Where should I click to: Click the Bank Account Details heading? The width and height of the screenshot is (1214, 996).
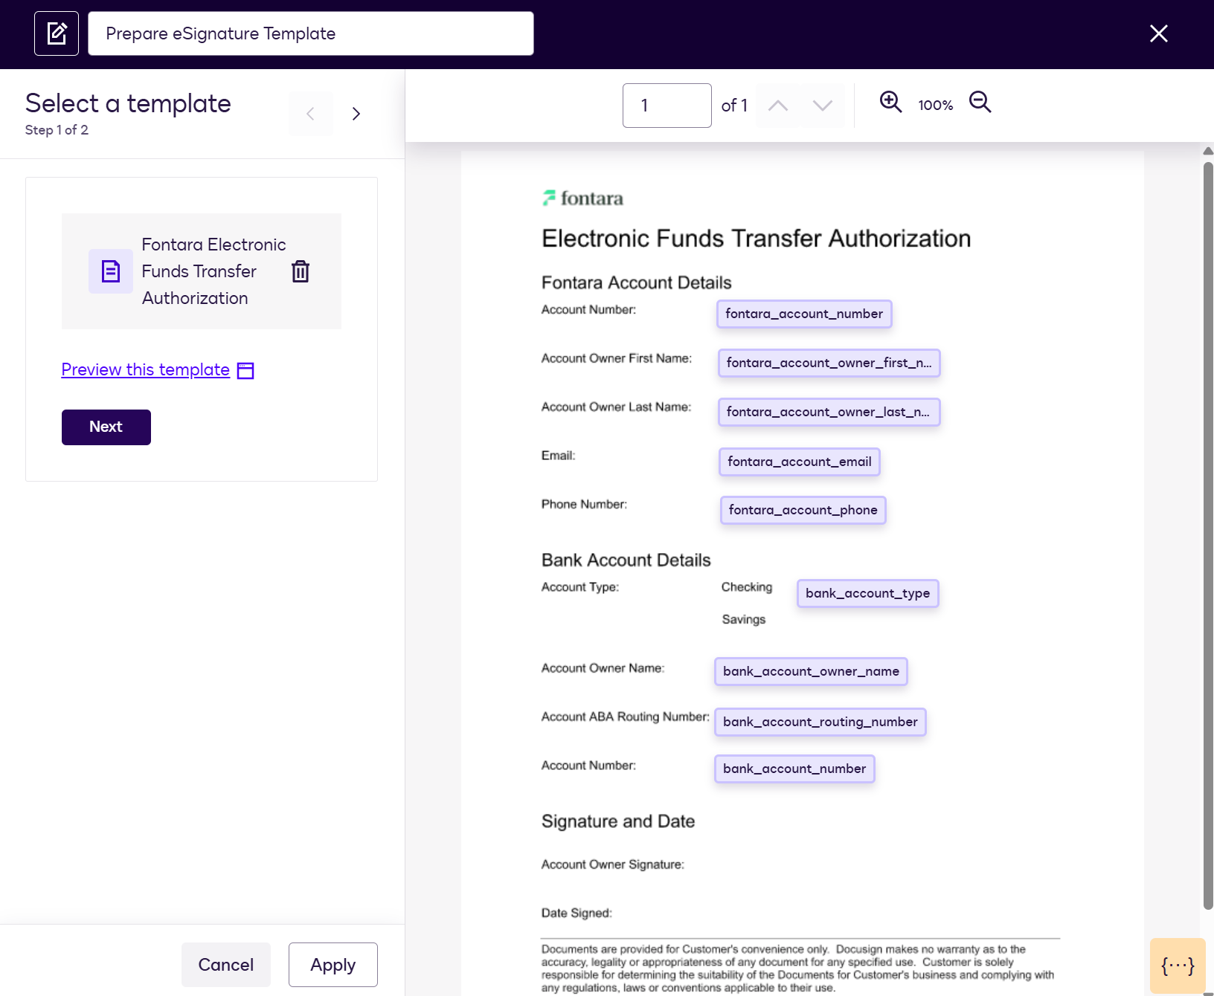click(x=626, y=560)
